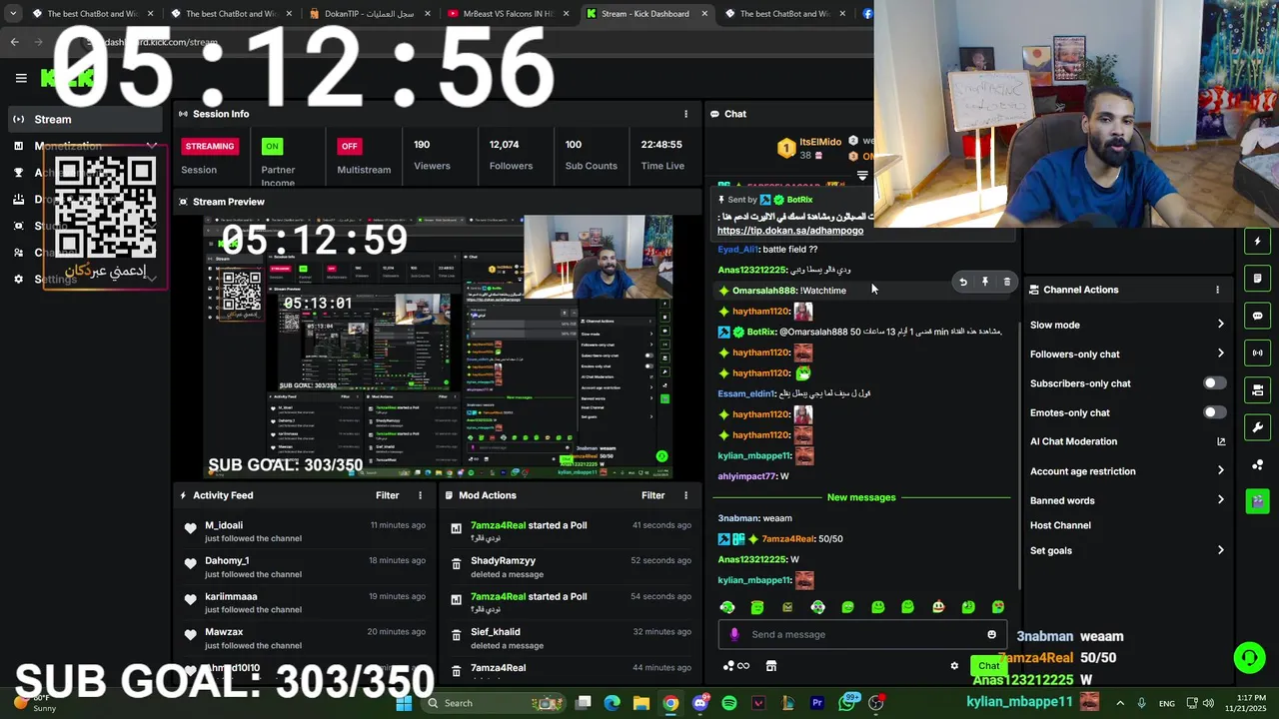
Task: Open the notes document icon in right rail
Action: coord(1258,279)
